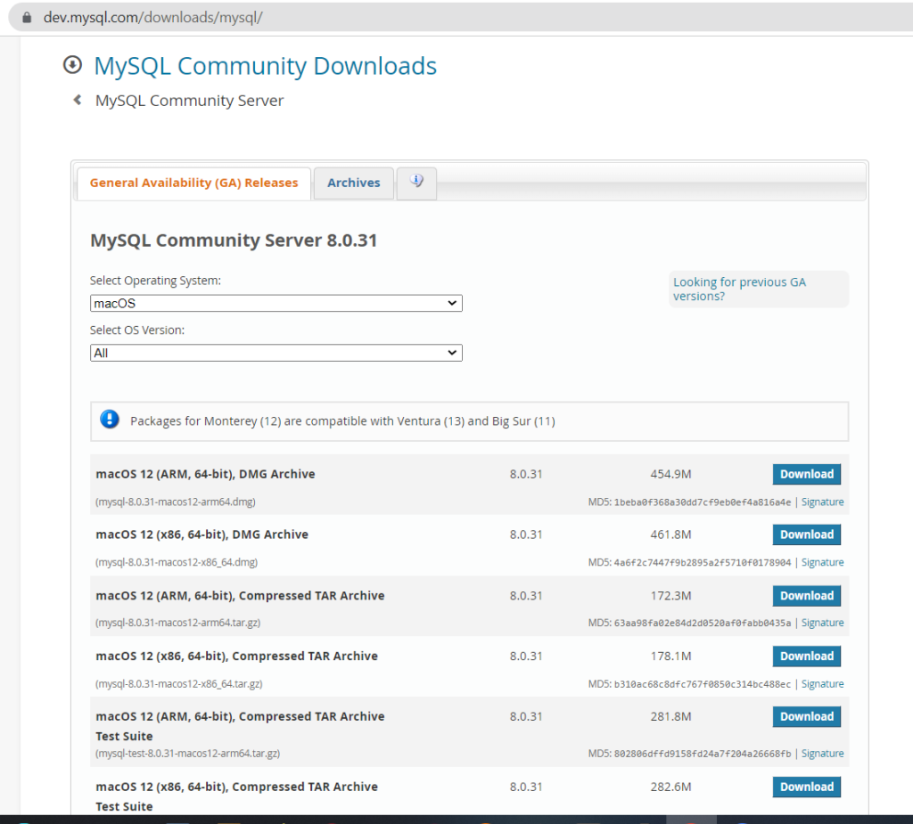This screenshot has height=824, width=913.
Task: Open Signature for mysql-8.0.31-macos12-x86_64.dmg
Action: (822, 563)
